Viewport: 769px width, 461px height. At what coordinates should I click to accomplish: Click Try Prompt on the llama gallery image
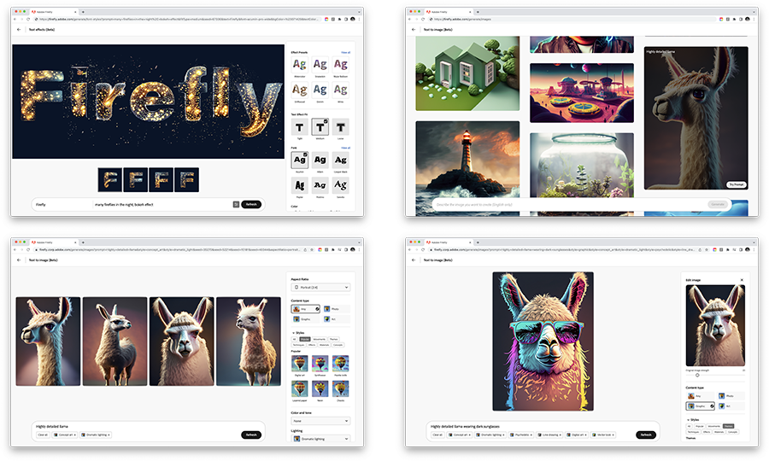pos(736,184)
